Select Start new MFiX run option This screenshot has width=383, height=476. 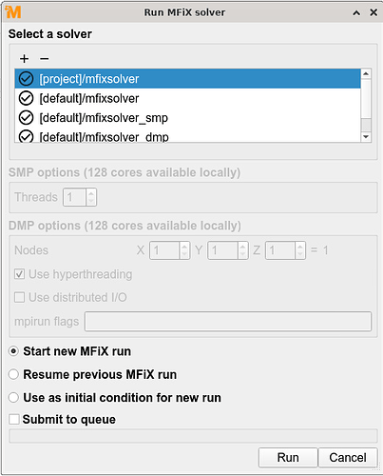(x=13, y=351)
